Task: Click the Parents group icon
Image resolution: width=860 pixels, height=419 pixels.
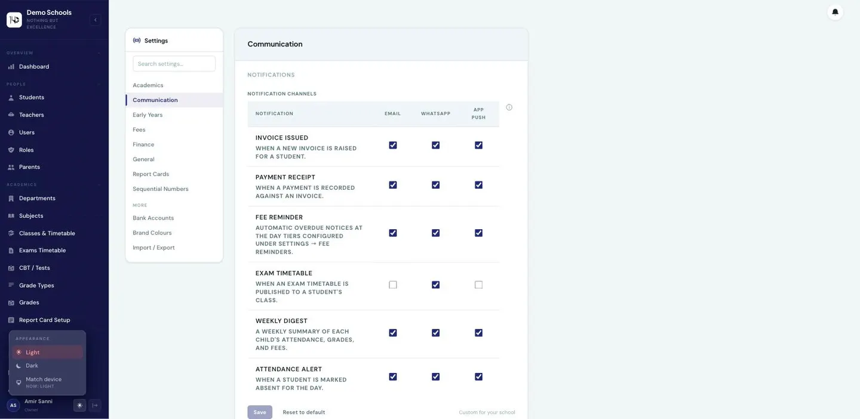Action: coord(11,167)
